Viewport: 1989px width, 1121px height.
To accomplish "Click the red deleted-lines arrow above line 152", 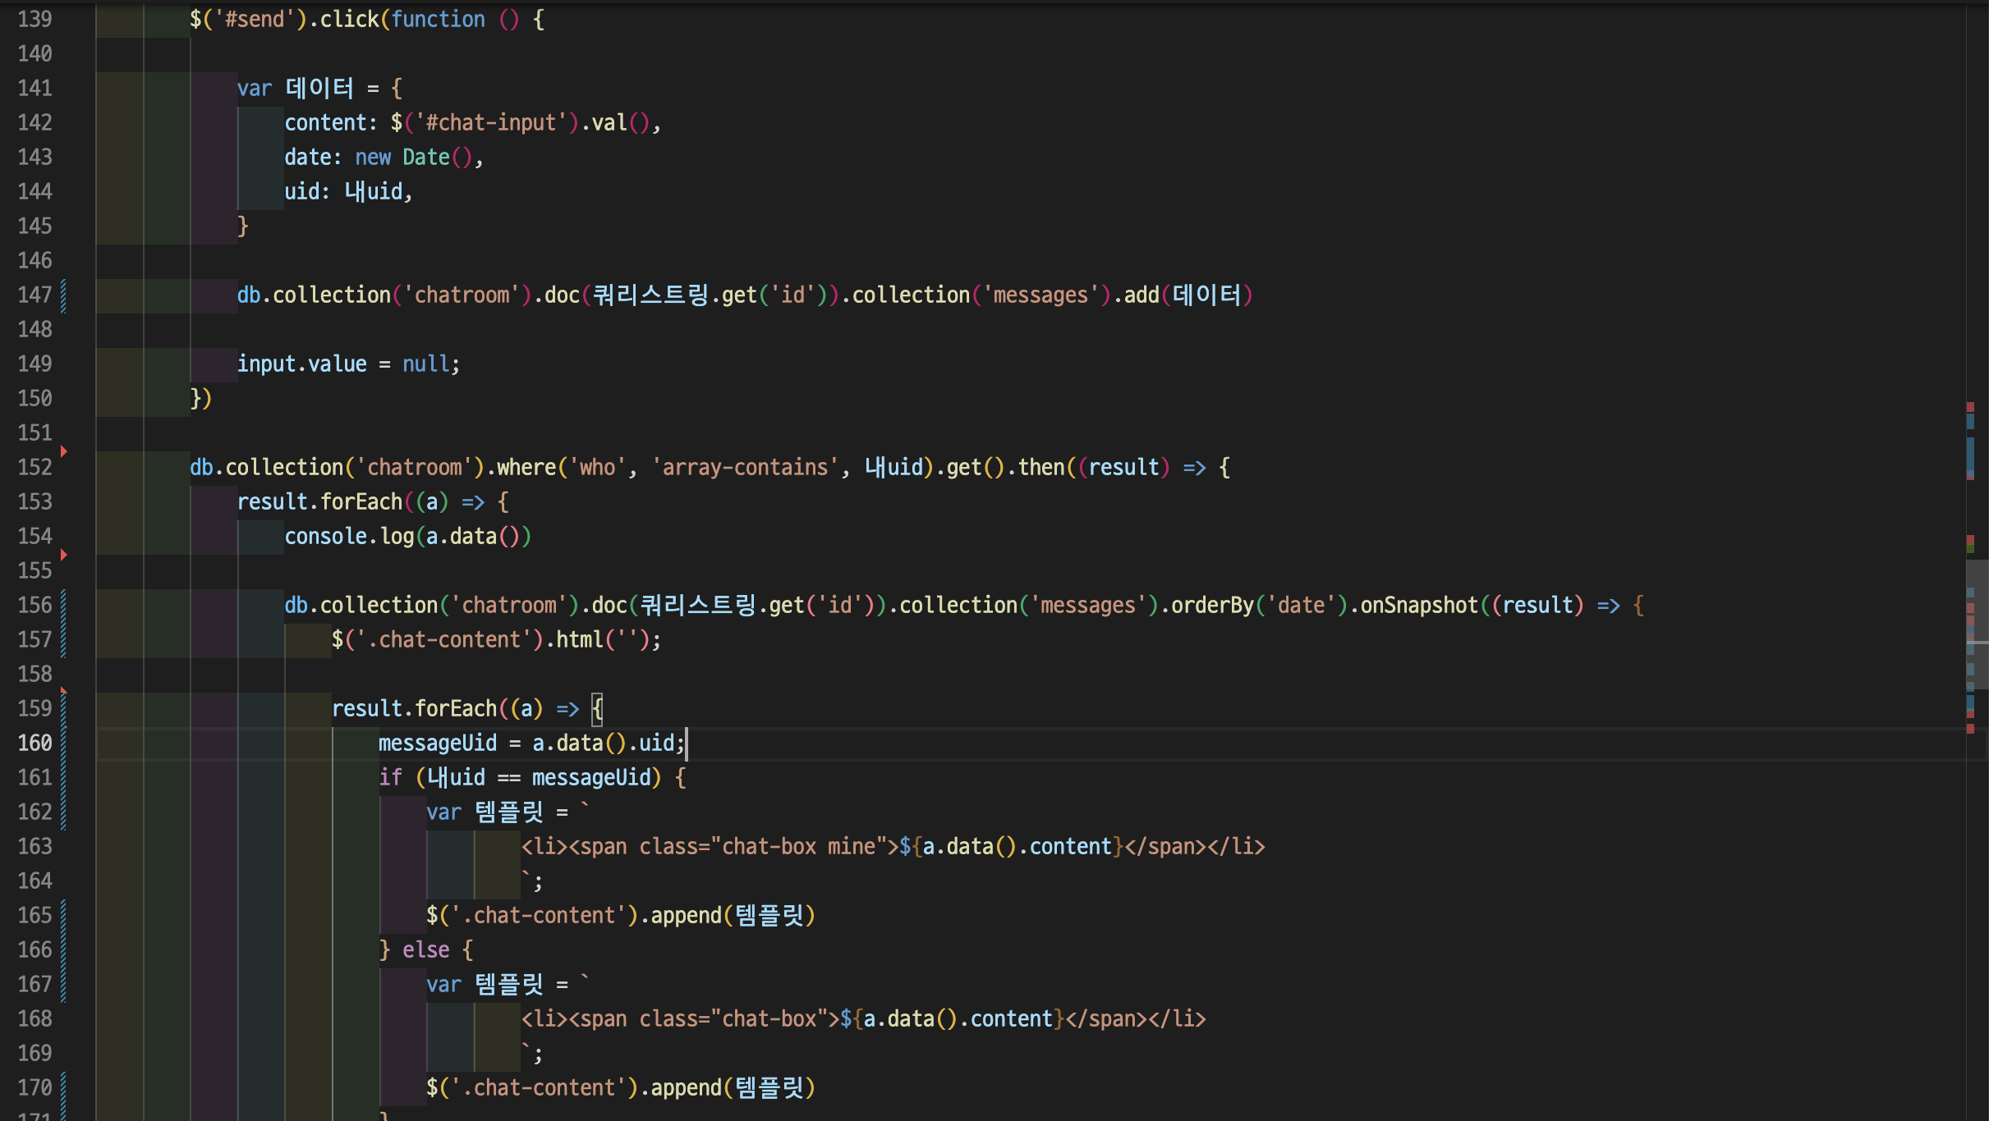I will (x=63, y=451).
